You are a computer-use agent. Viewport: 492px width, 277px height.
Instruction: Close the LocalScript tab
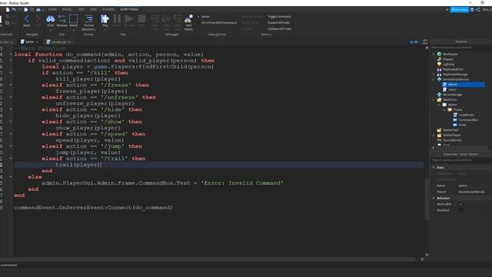pyautogui.click(x=69, y=42)
